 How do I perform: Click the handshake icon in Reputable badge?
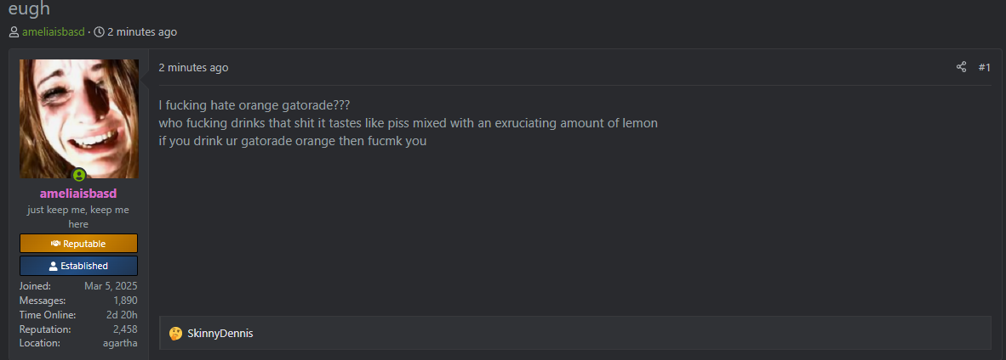coord(56,244)
